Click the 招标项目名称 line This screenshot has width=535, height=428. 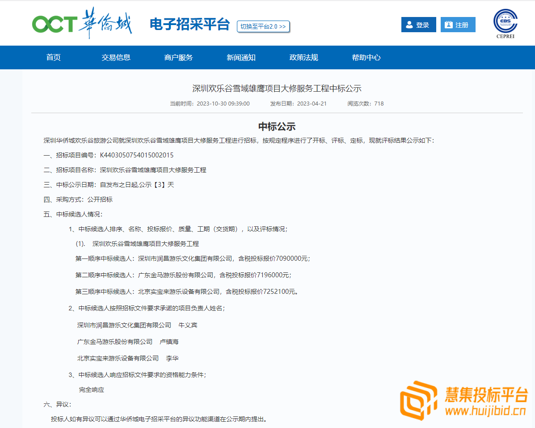[x=125, y=170]
